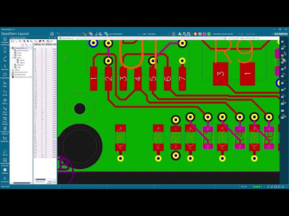Viewport: 289px width, 216px height.
Task: Open the Route sidebar menu
Action: pyautogui.click(x=5, y=93)
